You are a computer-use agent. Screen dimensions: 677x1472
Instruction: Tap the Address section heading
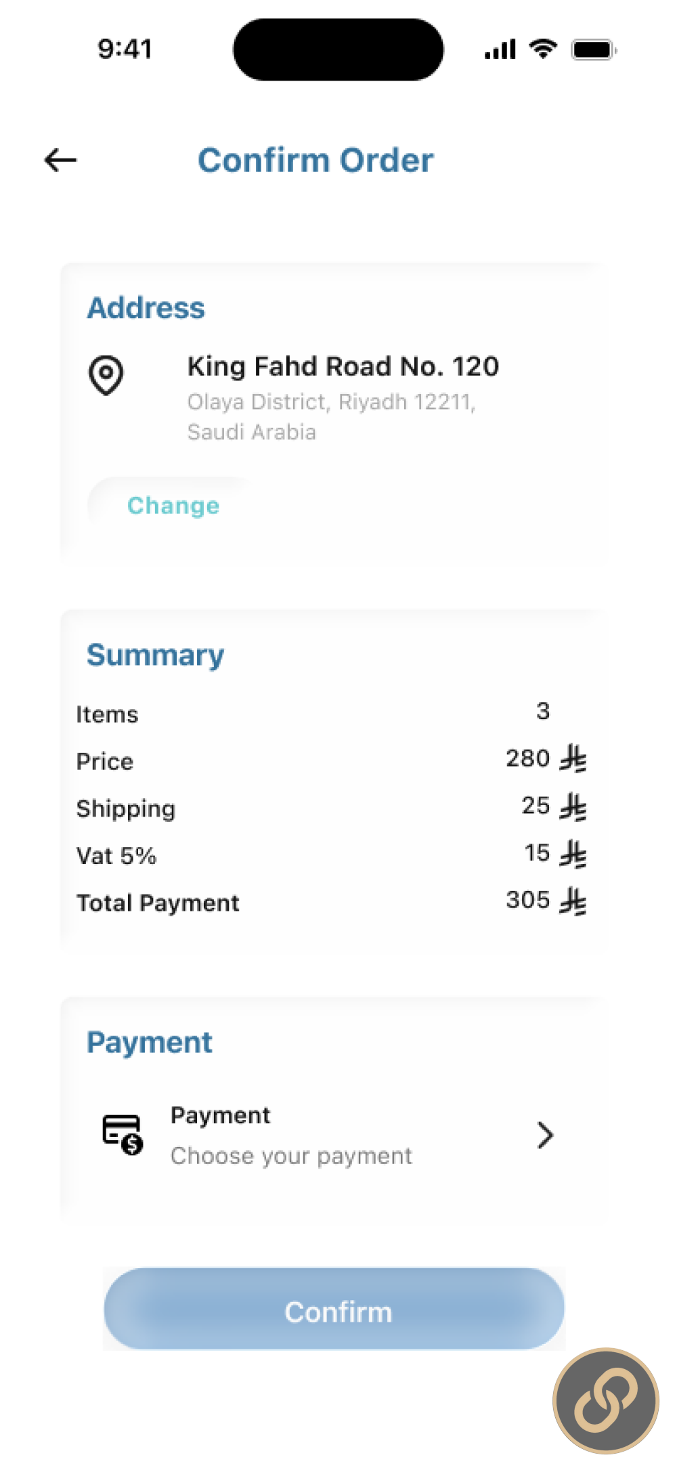pos(146,308)
